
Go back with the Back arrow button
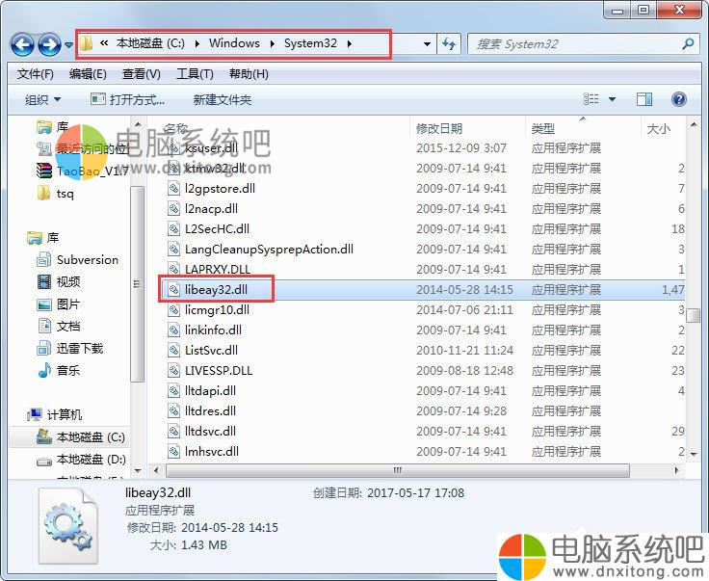[22, 44]
